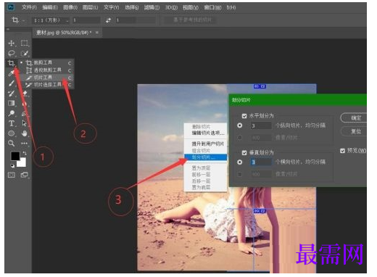The height and width of the screenshot is (277, 377).
Task: Click the 确定 button
Action: (355, 118)
